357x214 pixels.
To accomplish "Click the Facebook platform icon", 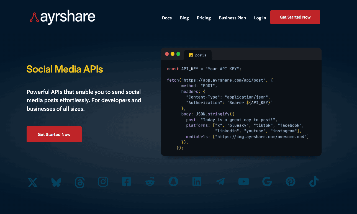I will point(127,181).
